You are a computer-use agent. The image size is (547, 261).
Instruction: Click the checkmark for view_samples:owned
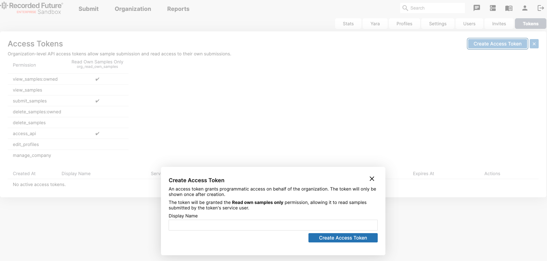[x=97, y=79]
